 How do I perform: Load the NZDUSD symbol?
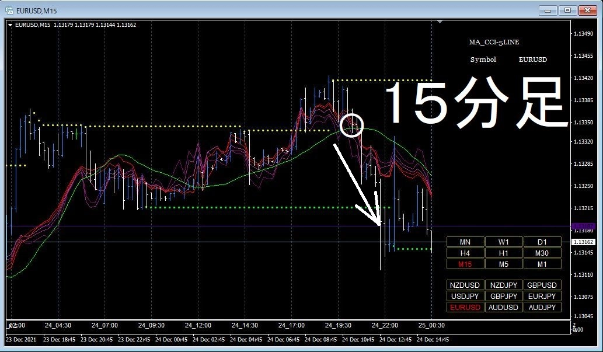tap(465, 285)
